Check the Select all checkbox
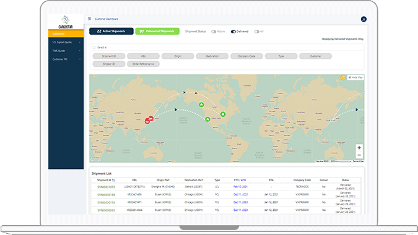This screenshot has width=418, height=235. point(94,48)
